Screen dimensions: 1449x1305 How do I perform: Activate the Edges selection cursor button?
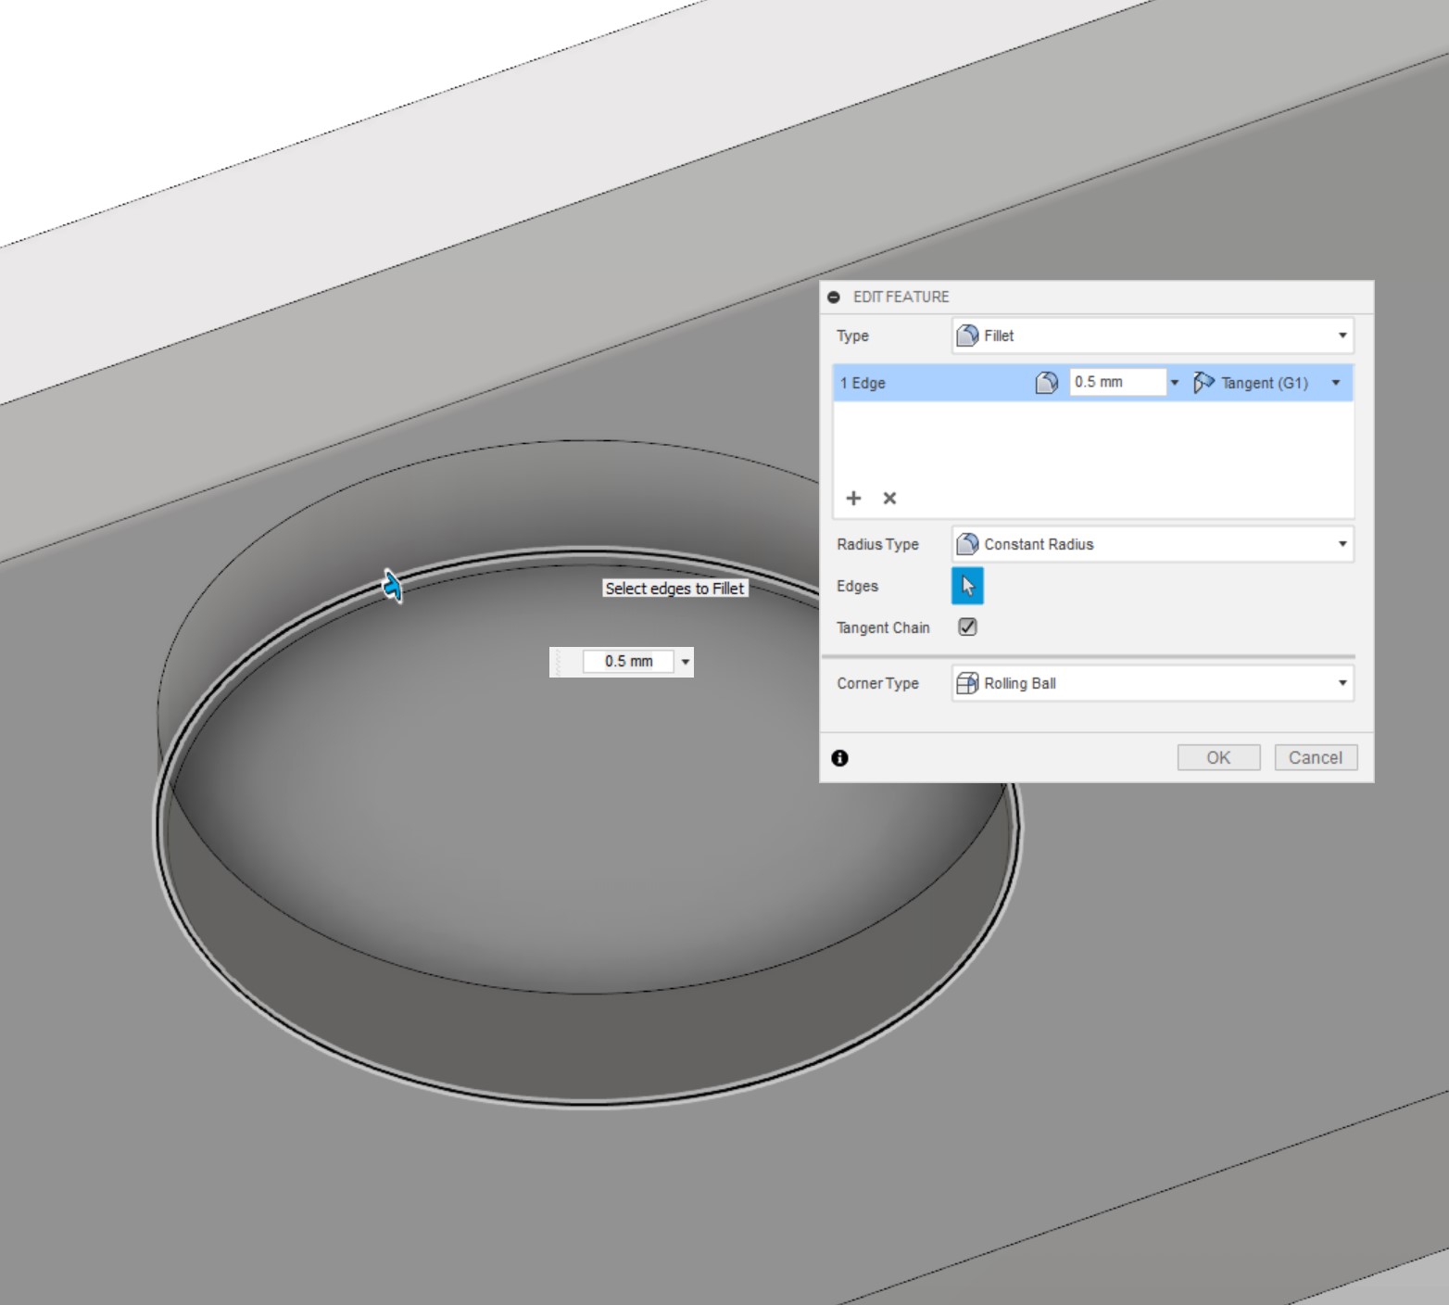point(967,586)
